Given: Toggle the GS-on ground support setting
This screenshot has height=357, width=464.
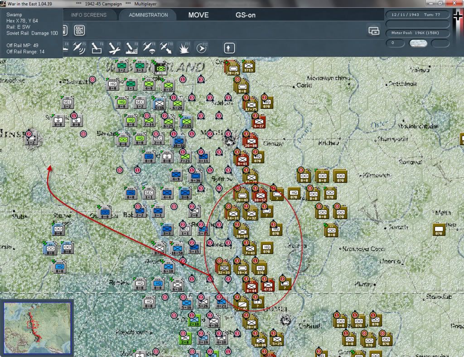Looking at the screenshot, I should (x=245, y=15).
